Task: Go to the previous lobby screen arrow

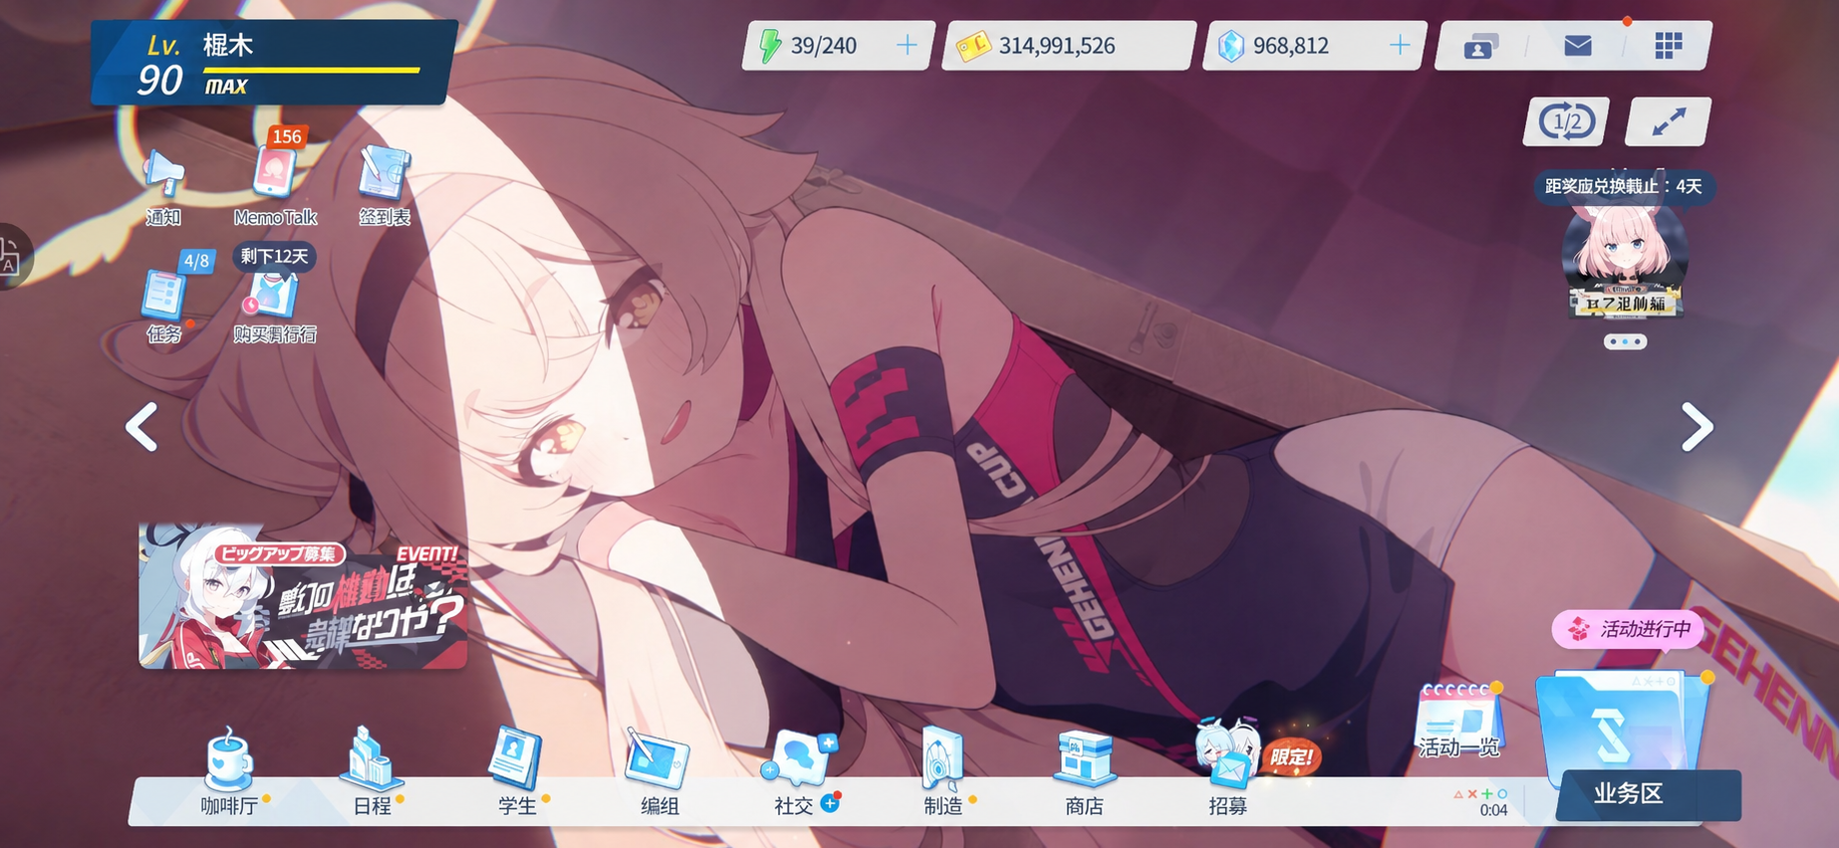Action: pos(141,427)
